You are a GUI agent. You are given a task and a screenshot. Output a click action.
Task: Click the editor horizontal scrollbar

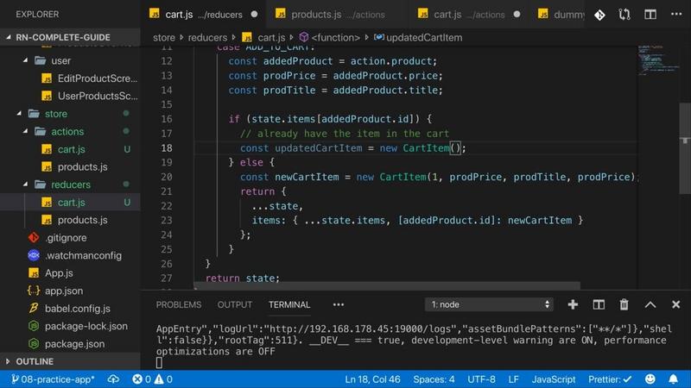tap(387, 285)
